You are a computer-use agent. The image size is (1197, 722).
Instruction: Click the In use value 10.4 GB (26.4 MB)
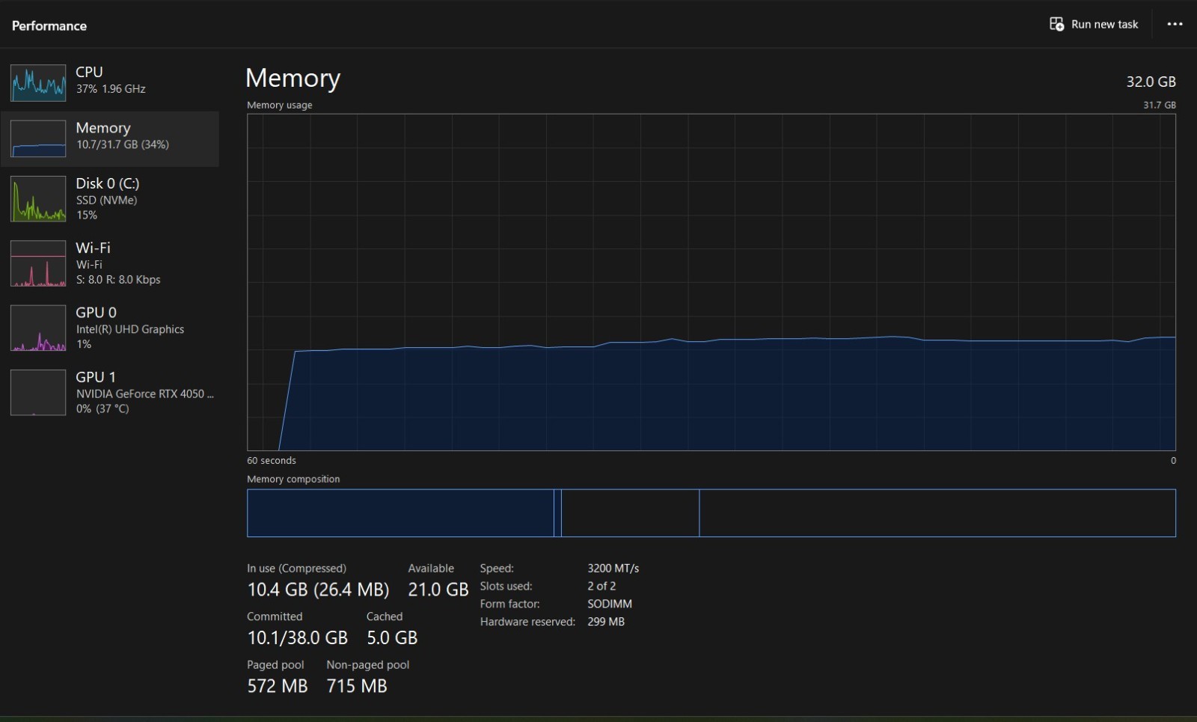pyautogui.click(x=318, y=590)
